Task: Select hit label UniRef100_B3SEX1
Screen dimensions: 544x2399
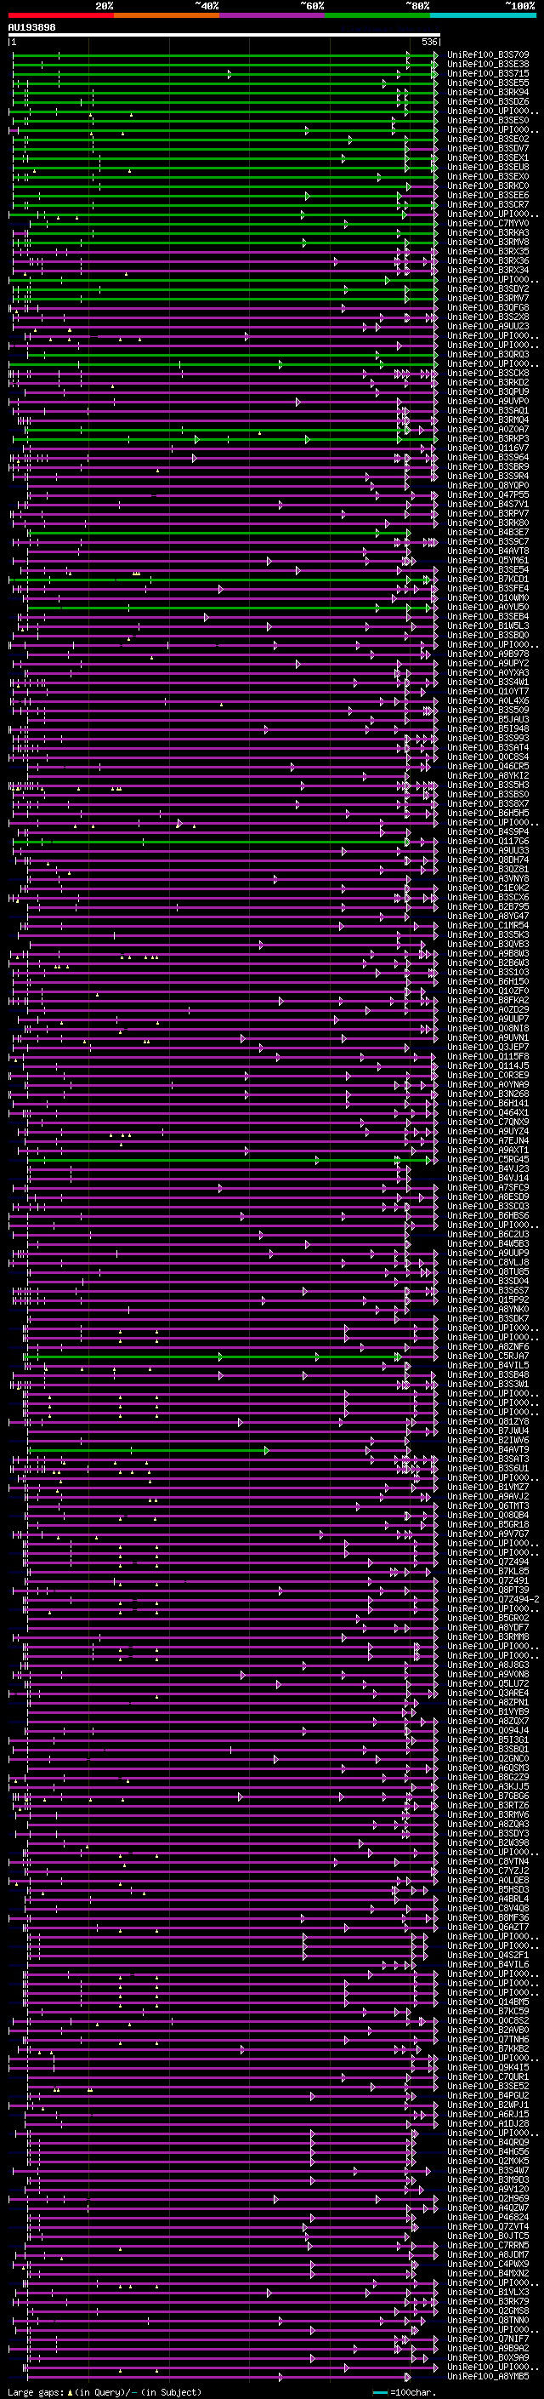Action: tap(488, 157)
